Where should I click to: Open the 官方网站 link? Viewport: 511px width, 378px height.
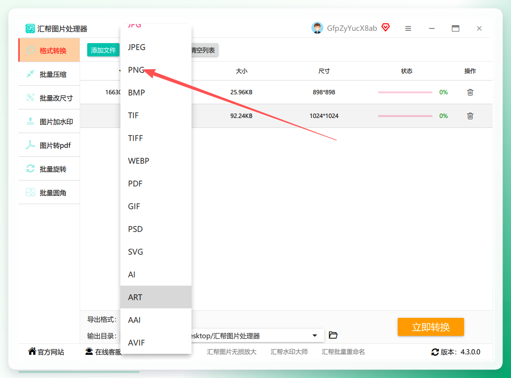coord(46,351)
